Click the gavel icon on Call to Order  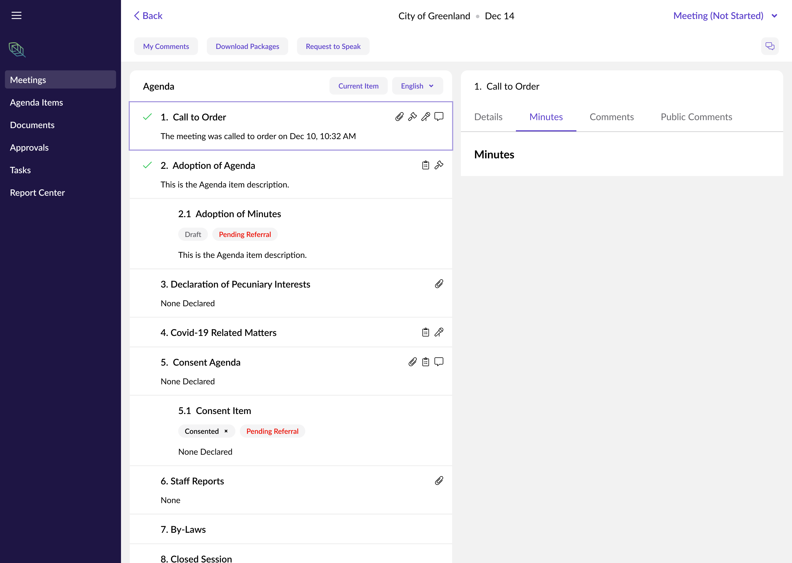413,117
